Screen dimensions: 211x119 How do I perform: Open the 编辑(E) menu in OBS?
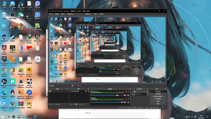[57, 14]
